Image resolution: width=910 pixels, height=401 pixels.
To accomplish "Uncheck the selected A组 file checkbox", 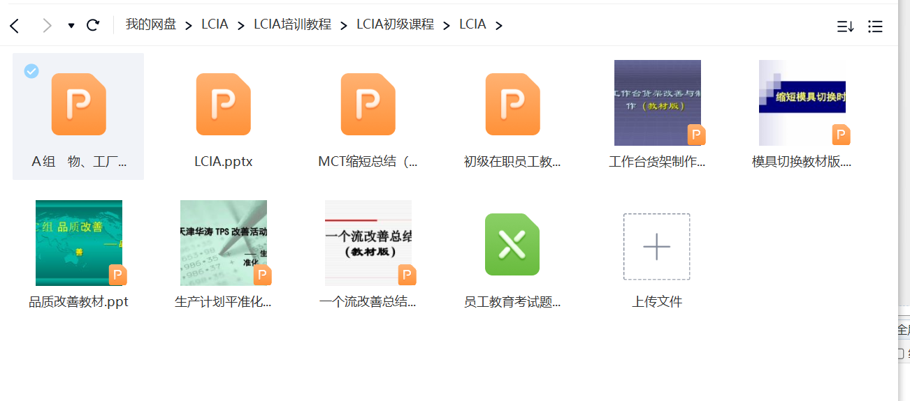I will click(31, 71).
